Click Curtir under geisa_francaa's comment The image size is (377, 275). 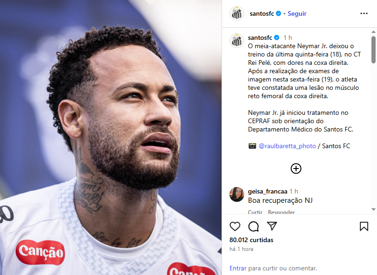pos(255,212)
